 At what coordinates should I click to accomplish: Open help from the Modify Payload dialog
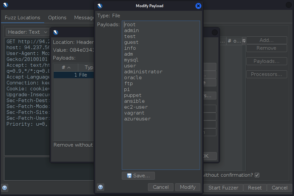[101, 187]
